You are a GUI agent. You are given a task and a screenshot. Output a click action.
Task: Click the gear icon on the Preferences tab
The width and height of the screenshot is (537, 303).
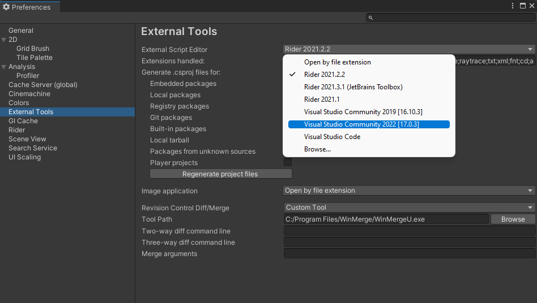click(6, 7)
